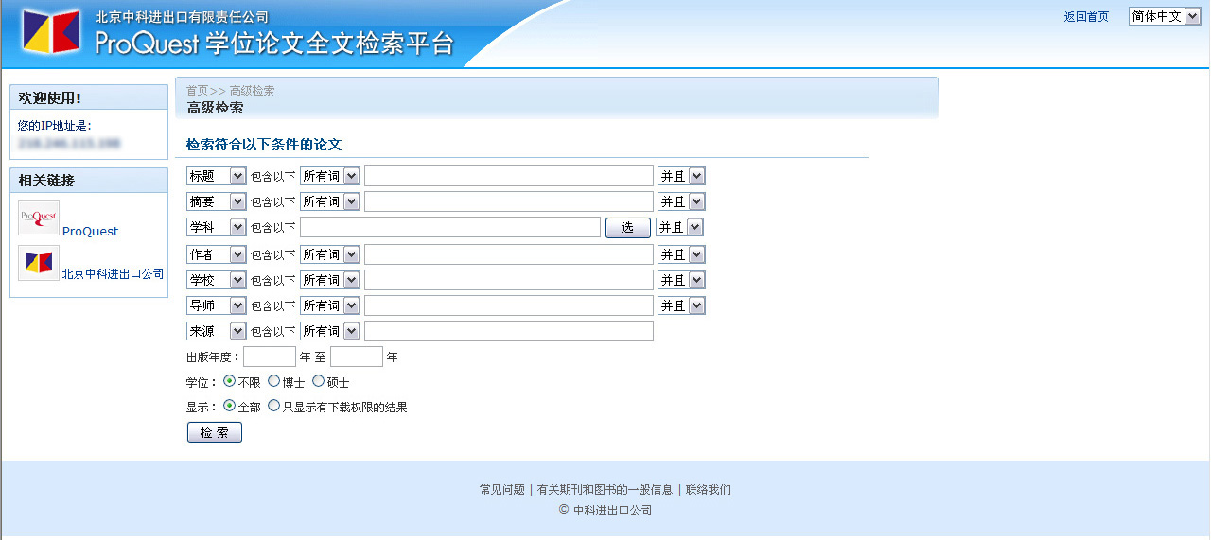Open the 常见问题 footer link
The image size is (1211, 540).
pos(501,490)
